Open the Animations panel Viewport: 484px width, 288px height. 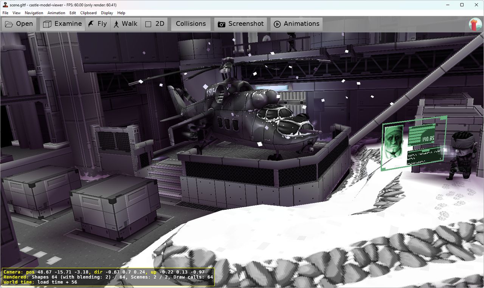coord(296,24)
